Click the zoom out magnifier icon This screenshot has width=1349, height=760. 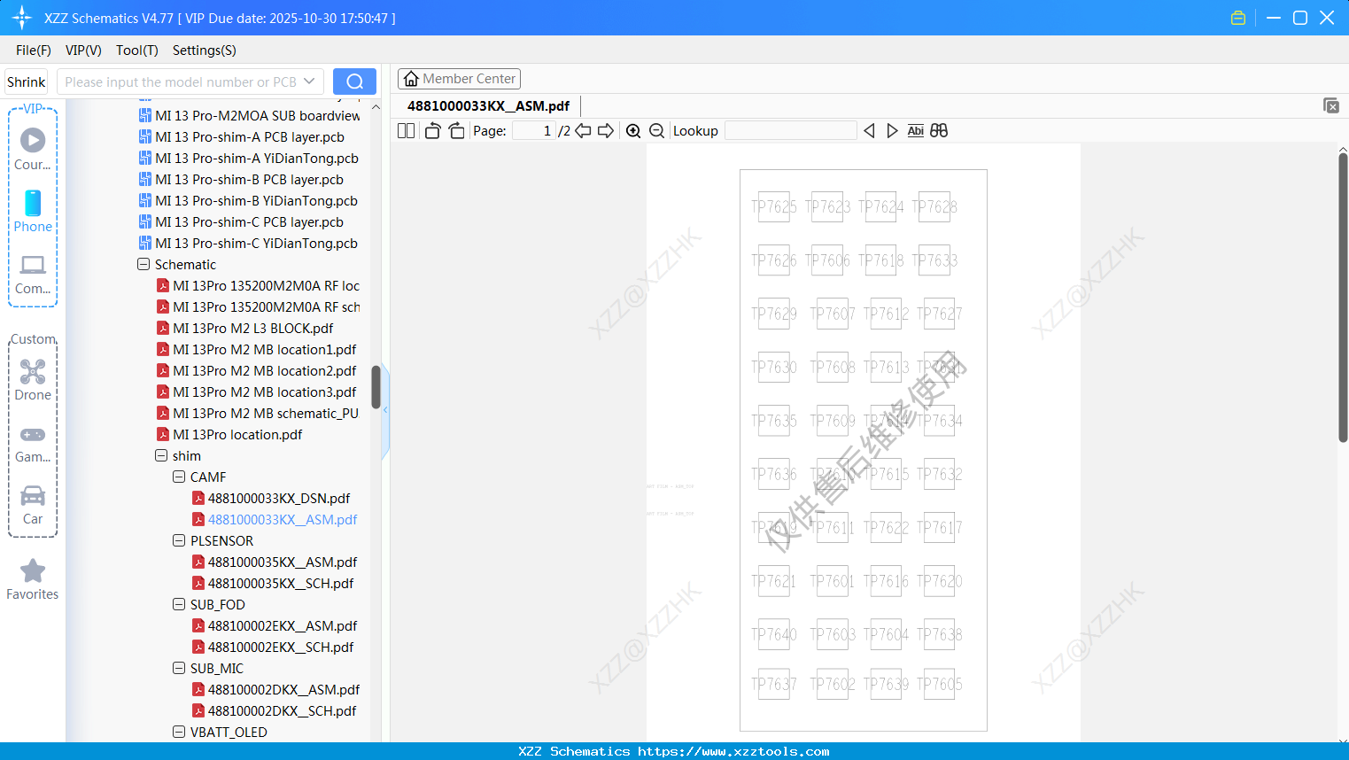point(656,130)
